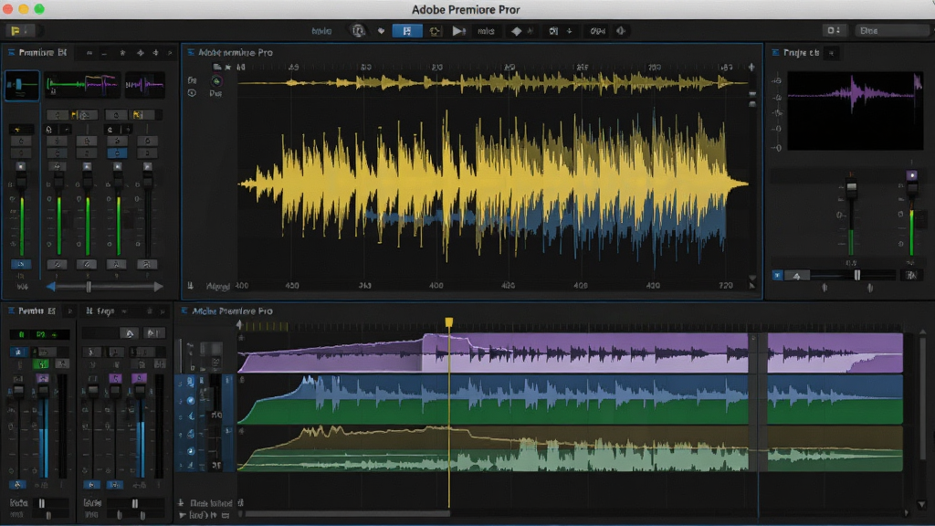Image resolution: width=935 pixels, height=526 pixels.
Task: Click the yellow loop icon beside the blue tool
Action: 435,31
